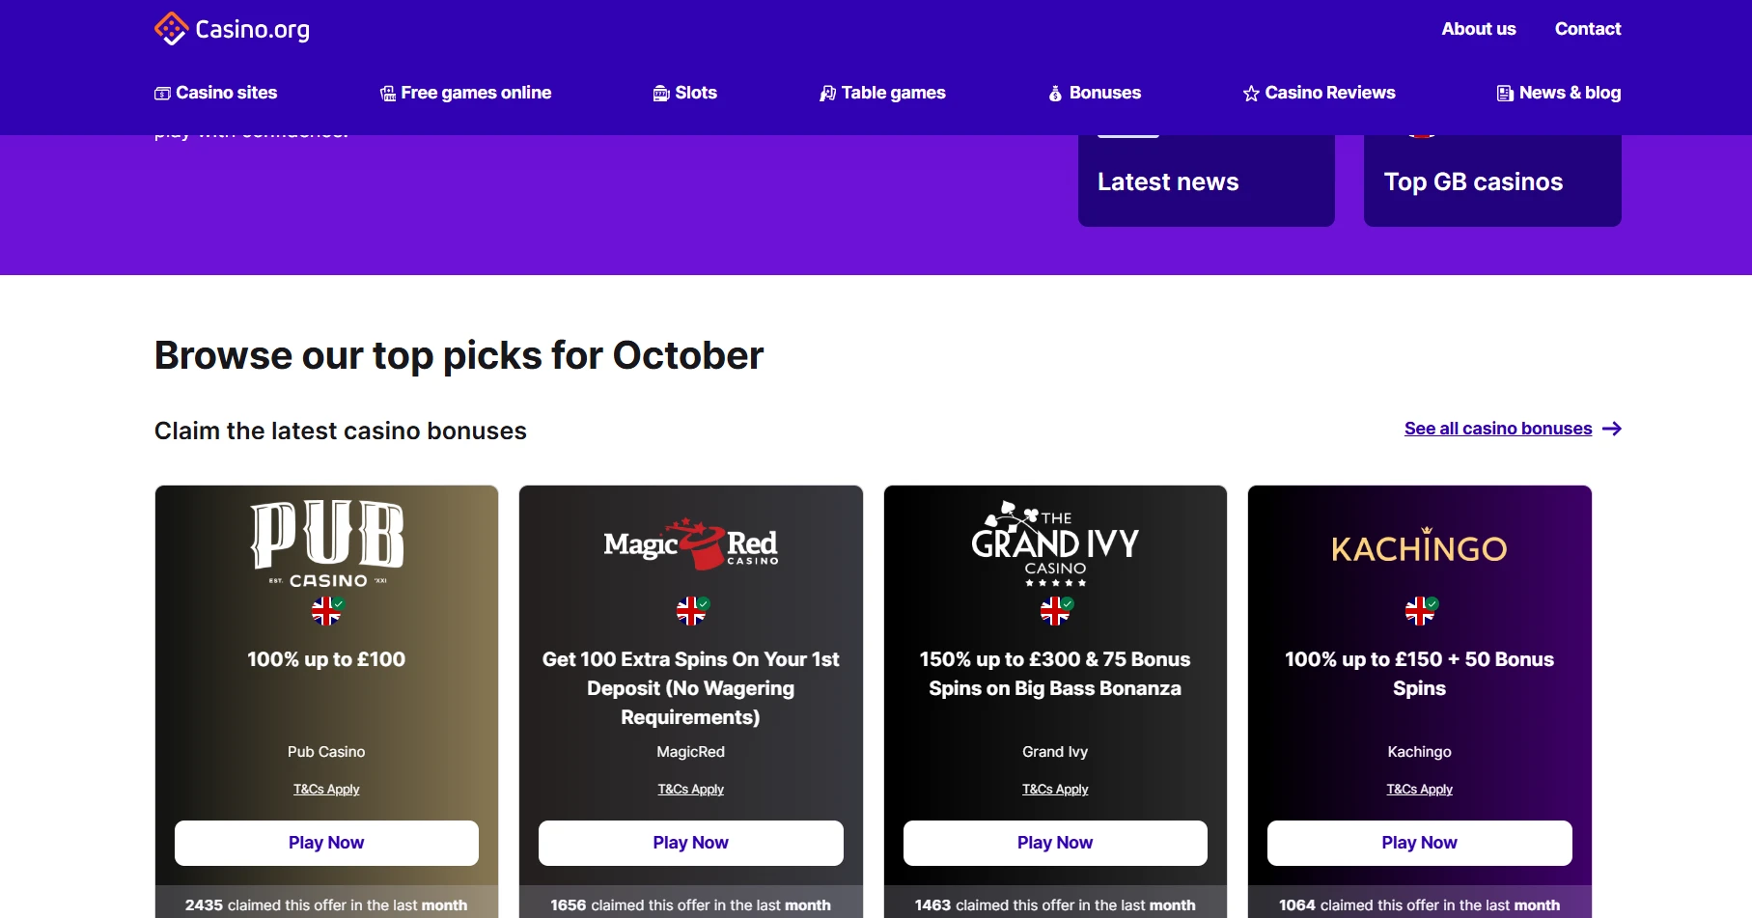Image resolution: width=1752 pixels, height=918 pixels.
Task: Open the Contact menu item
Action: [x=1587, y=29]
